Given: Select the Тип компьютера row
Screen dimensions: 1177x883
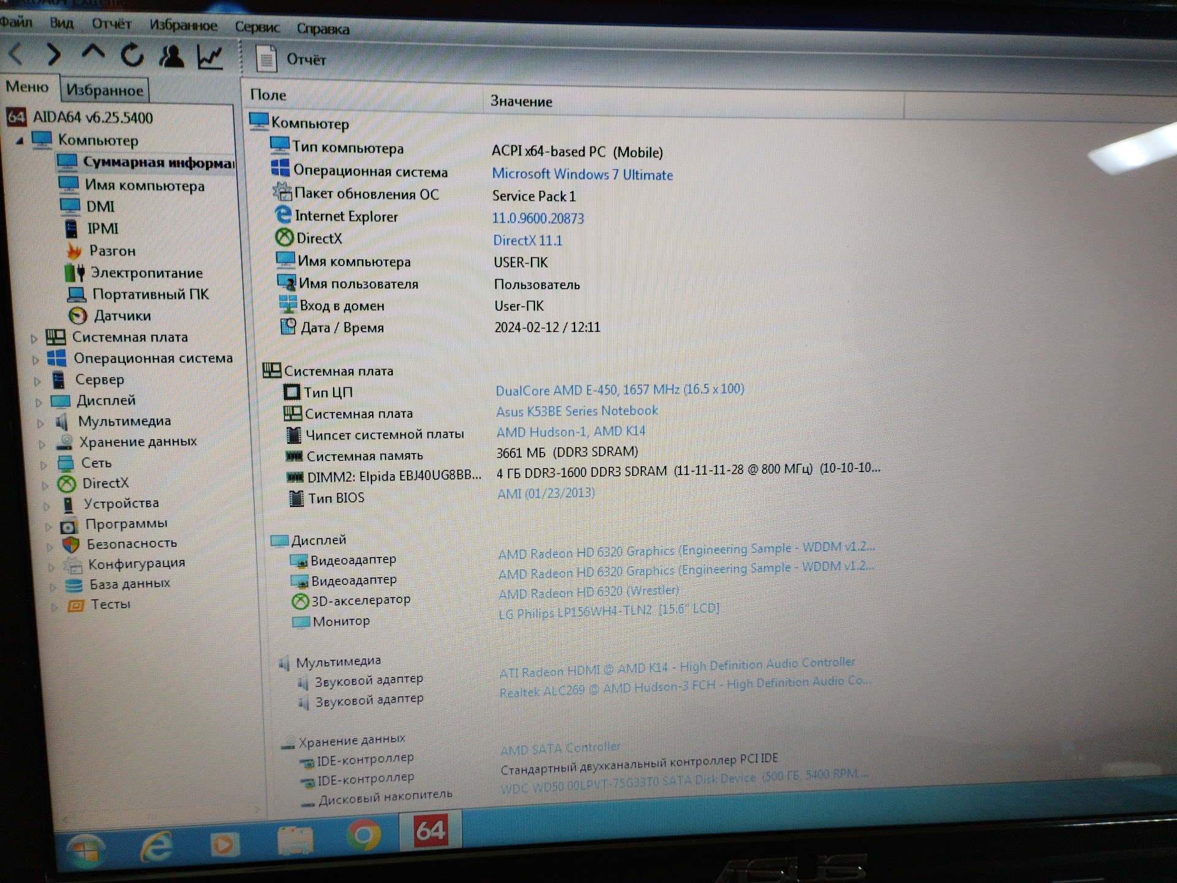Looking at the screenshot, I should click(466, 150).
